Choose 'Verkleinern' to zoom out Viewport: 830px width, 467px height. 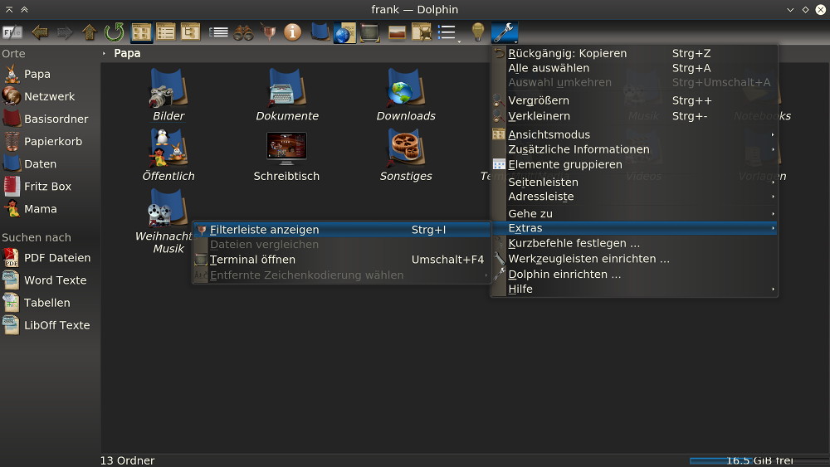tap(634, 116)
